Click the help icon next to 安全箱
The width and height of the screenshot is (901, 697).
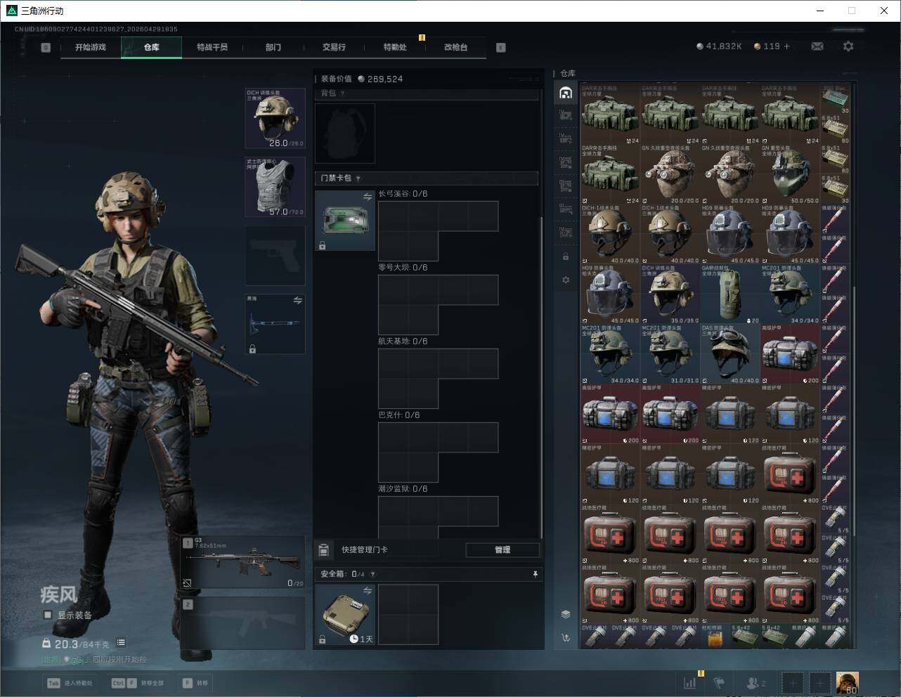372,574
